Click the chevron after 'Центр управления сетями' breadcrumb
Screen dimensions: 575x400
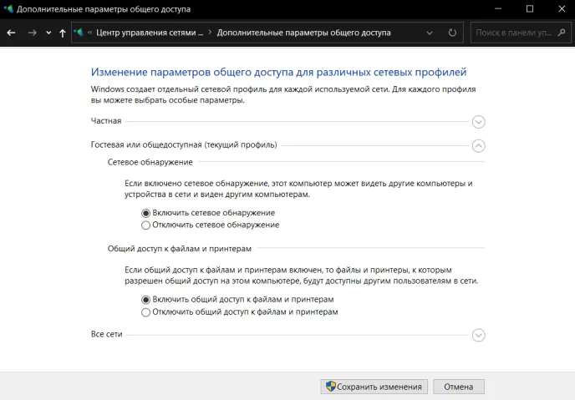210,33
